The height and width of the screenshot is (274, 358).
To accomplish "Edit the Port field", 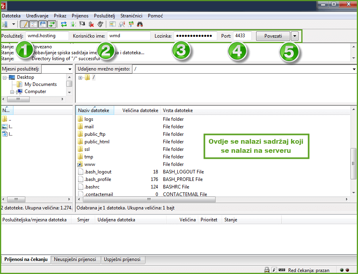I will point(242,36).
